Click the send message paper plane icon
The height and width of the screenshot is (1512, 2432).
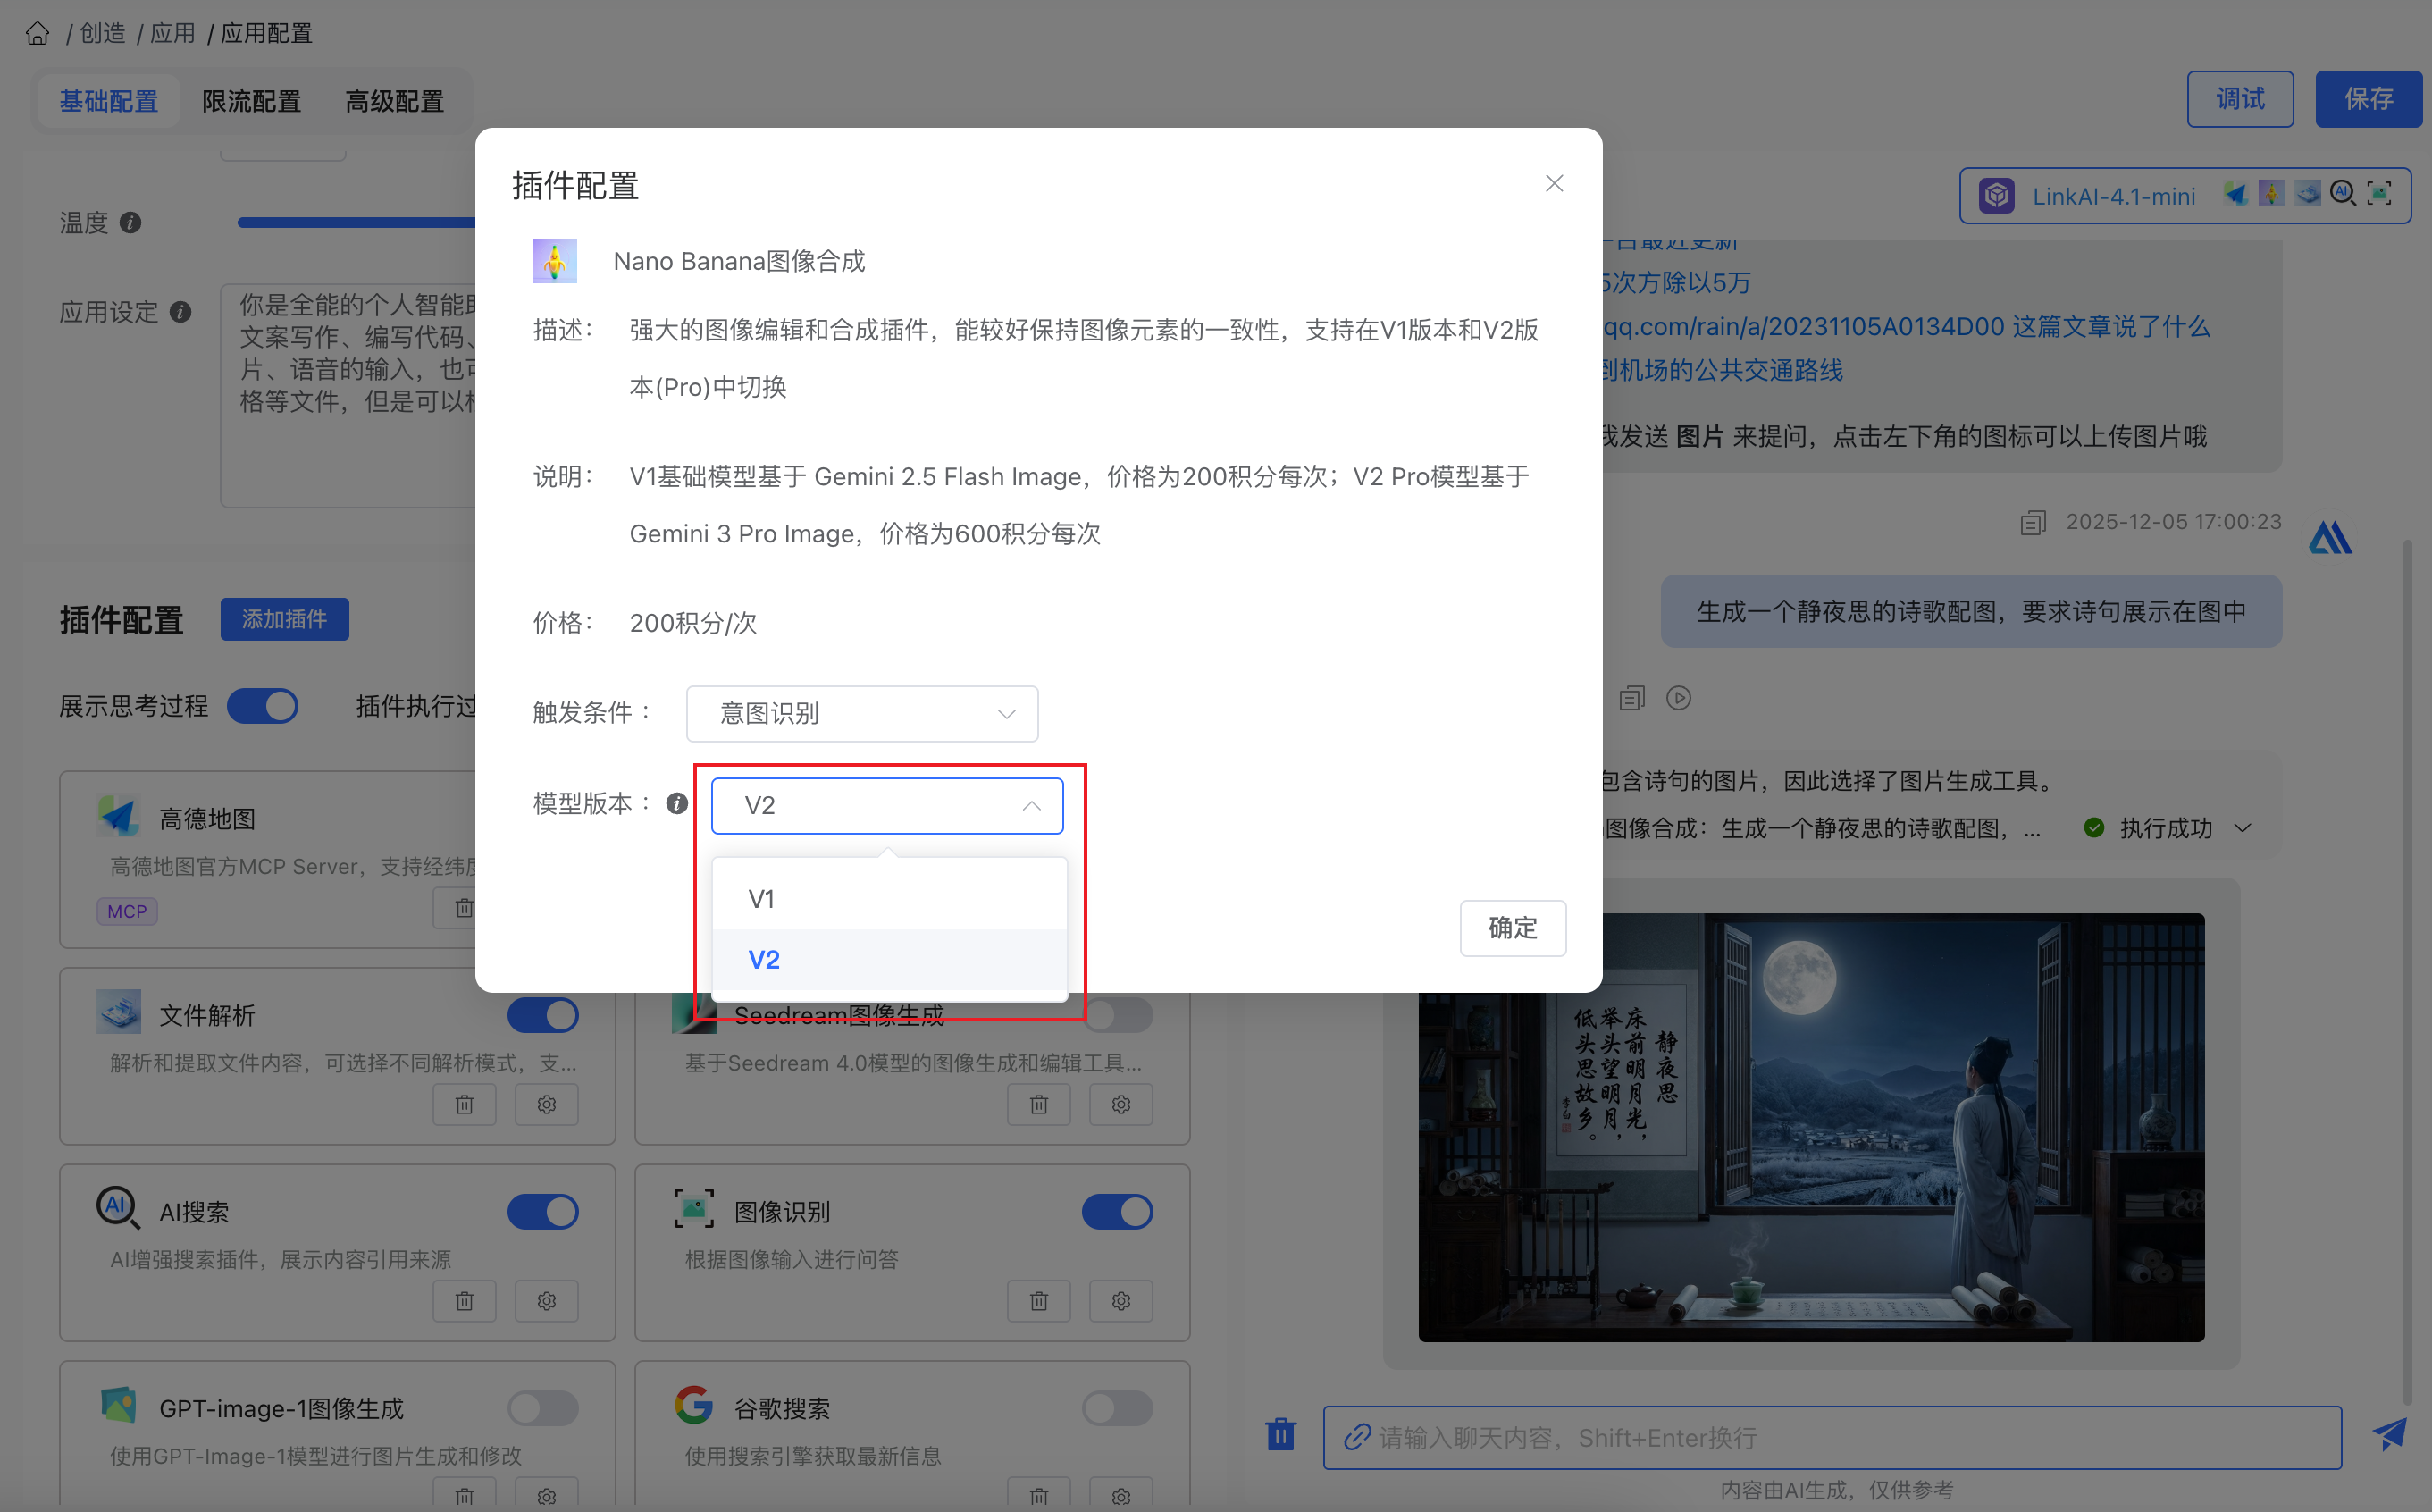coord(2390,1436)
